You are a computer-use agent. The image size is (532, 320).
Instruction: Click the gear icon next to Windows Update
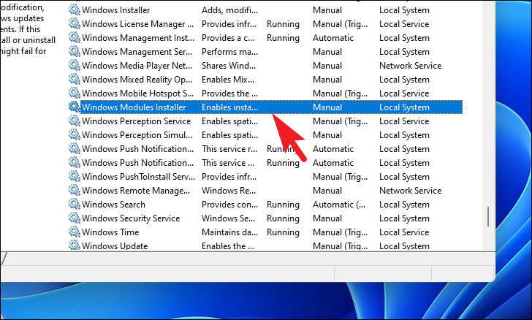75,245
